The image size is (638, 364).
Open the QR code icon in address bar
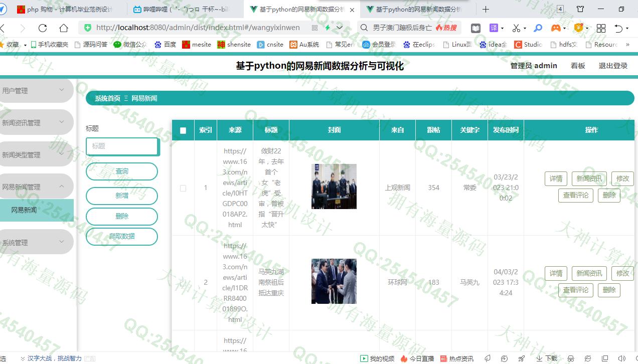315,28
